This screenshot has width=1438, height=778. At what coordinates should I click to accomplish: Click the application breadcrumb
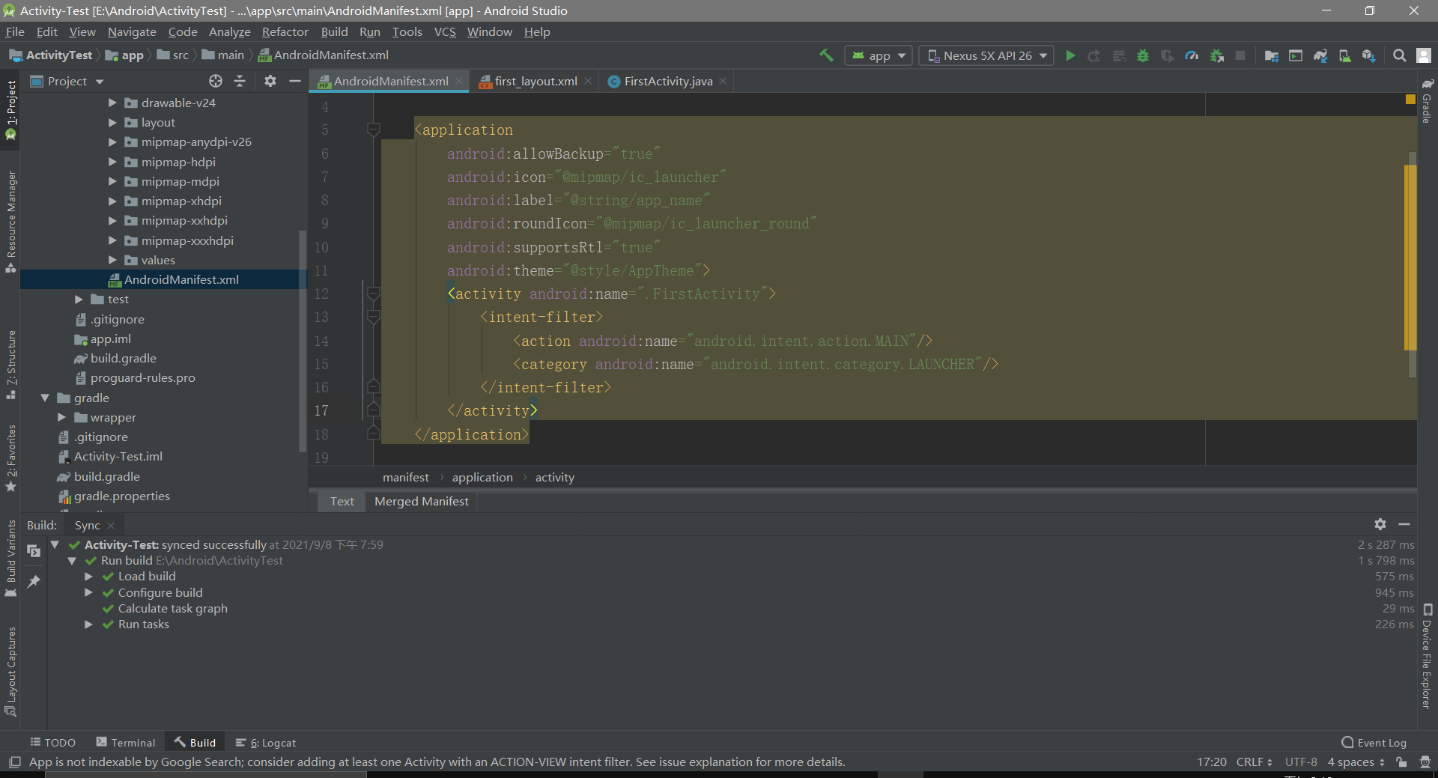coord(482,477)
